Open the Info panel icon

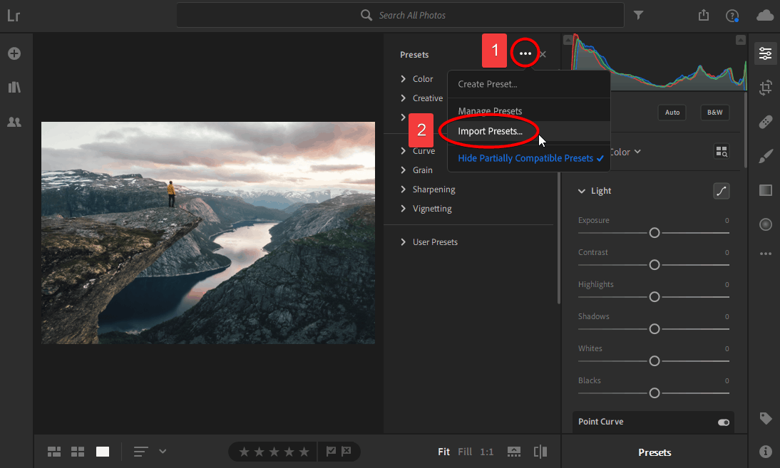pos(766,452)
